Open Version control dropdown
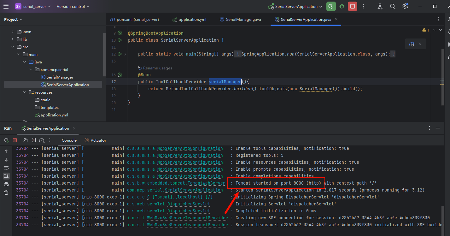 [x=73, y=6]
